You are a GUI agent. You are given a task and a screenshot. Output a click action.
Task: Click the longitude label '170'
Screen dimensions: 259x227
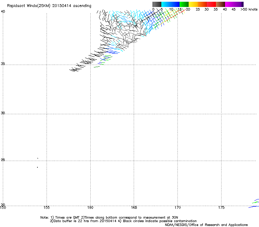(177, 207)
